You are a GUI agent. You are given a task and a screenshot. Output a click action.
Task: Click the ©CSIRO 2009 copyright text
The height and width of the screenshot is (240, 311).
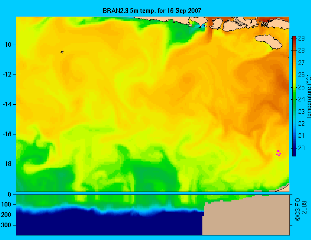301,209
